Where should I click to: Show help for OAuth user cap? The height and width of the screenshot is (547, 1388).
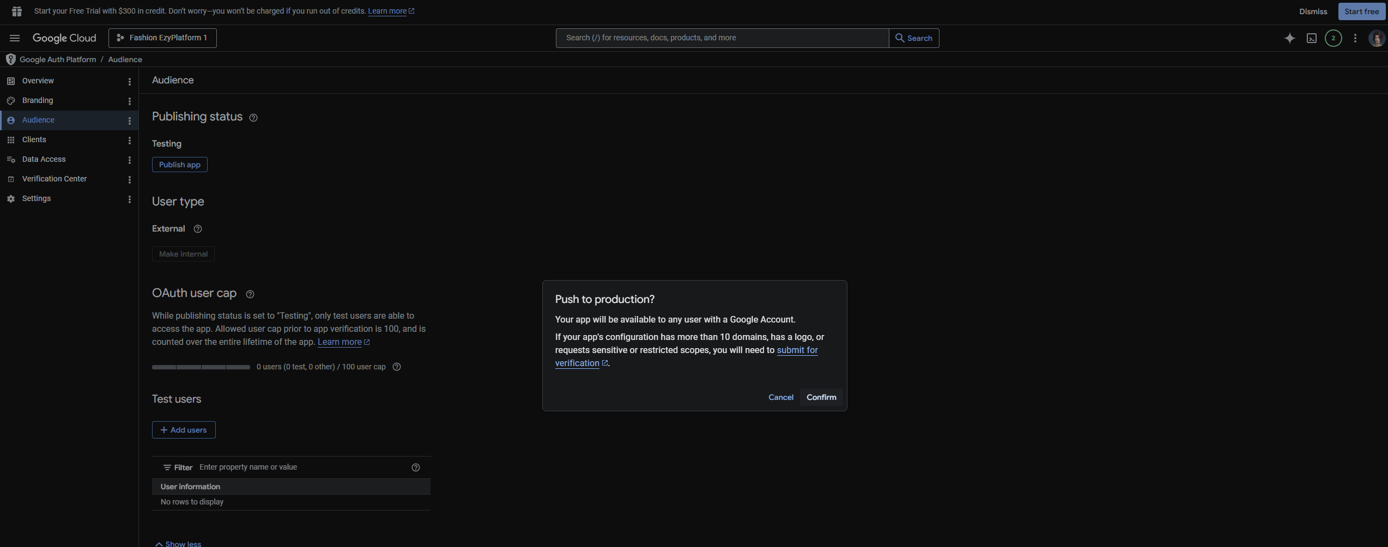(x=250, y=294)
